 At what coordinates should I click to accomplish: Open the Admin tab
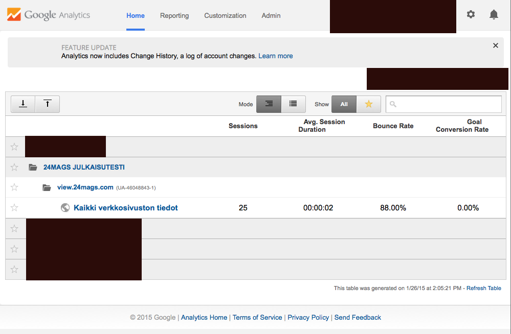point(271,16)
